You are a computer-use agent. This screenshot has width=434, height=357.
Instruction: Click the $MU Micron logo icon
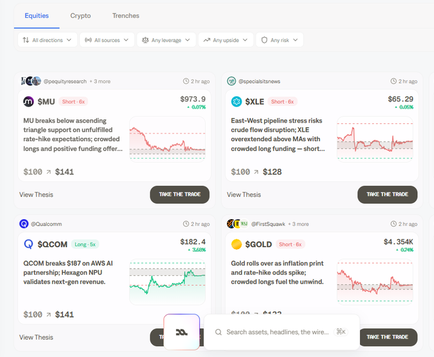point(28,102)
